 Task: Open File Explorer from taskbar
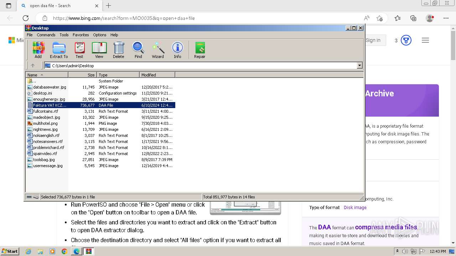click(40, 251)
